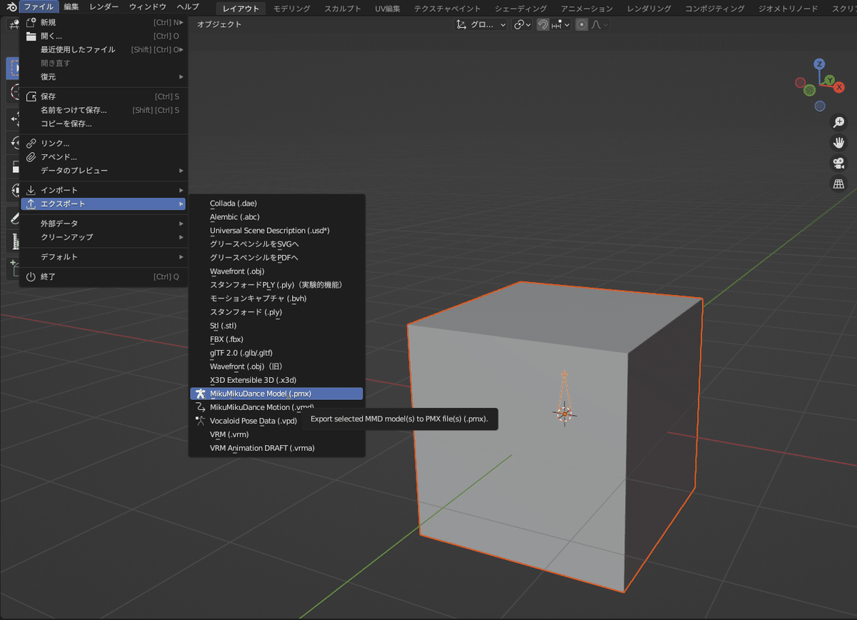Export MikuMikuDance Model (.pmx)
This screenshot has width=857, height=620.
(276, 394)
